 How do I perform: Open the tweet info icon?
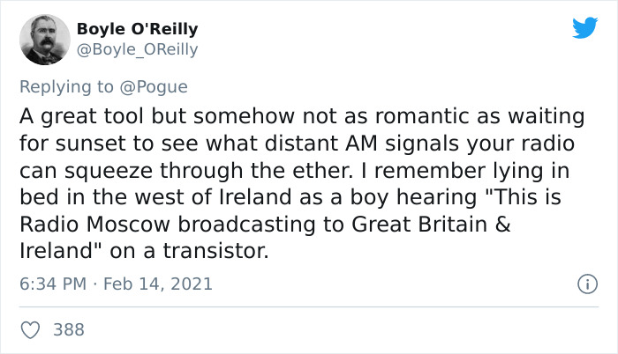tap(584, 284)
